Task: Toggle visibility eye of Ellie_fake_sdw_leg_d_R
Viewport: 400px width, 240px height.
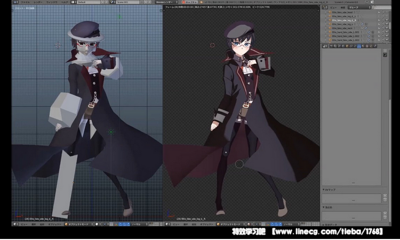Action: pos(379,20)
